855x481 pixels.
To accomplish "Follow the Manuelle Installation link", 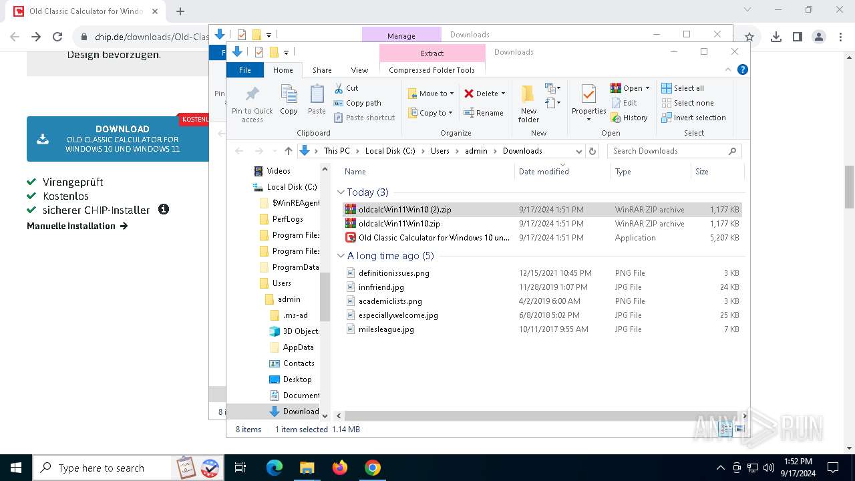I will [x=77, y=226].
